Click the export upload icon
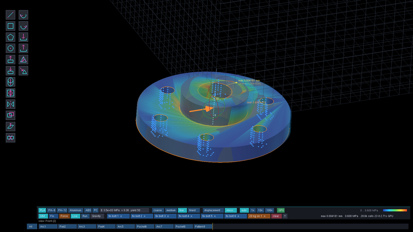This screenshot has width=413, height=232. 23,48
